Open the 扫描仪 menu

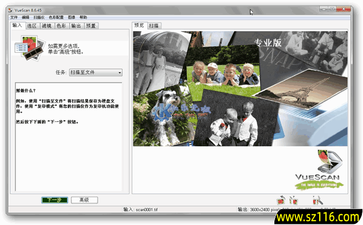[39, 18]
